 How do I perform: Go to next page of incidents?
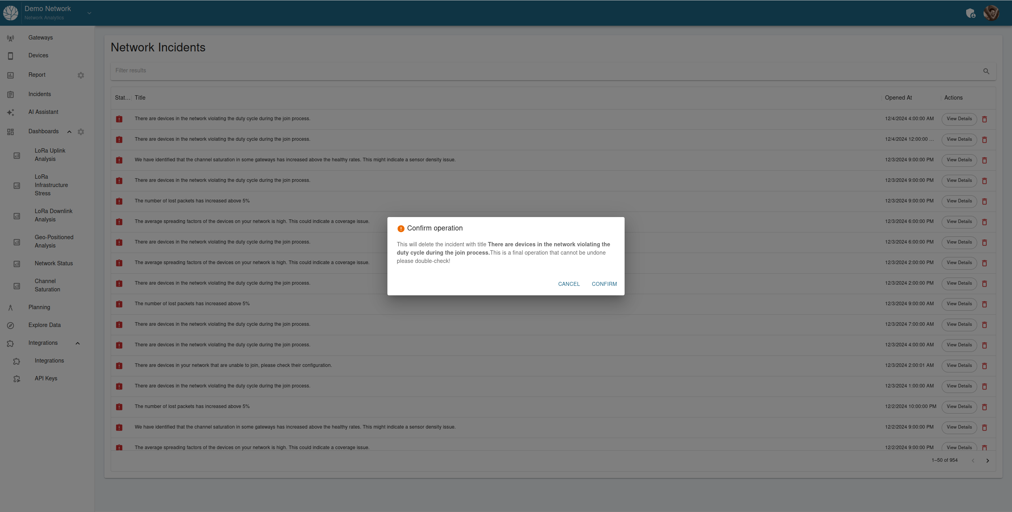tap(987, 461)
